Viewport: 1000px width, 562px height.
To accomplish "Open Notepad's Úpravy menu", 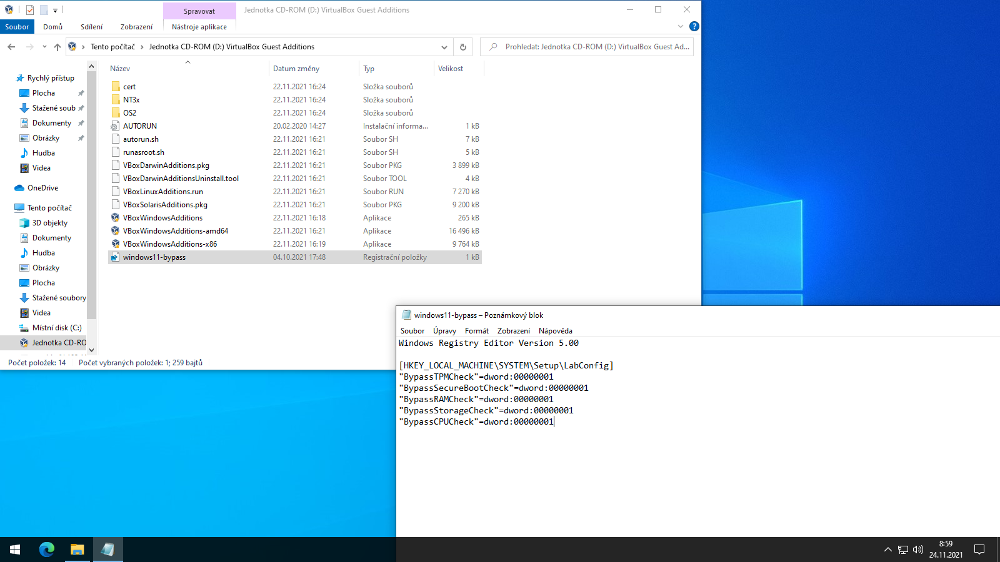I will pyautogui.click(x=444, y=331).
